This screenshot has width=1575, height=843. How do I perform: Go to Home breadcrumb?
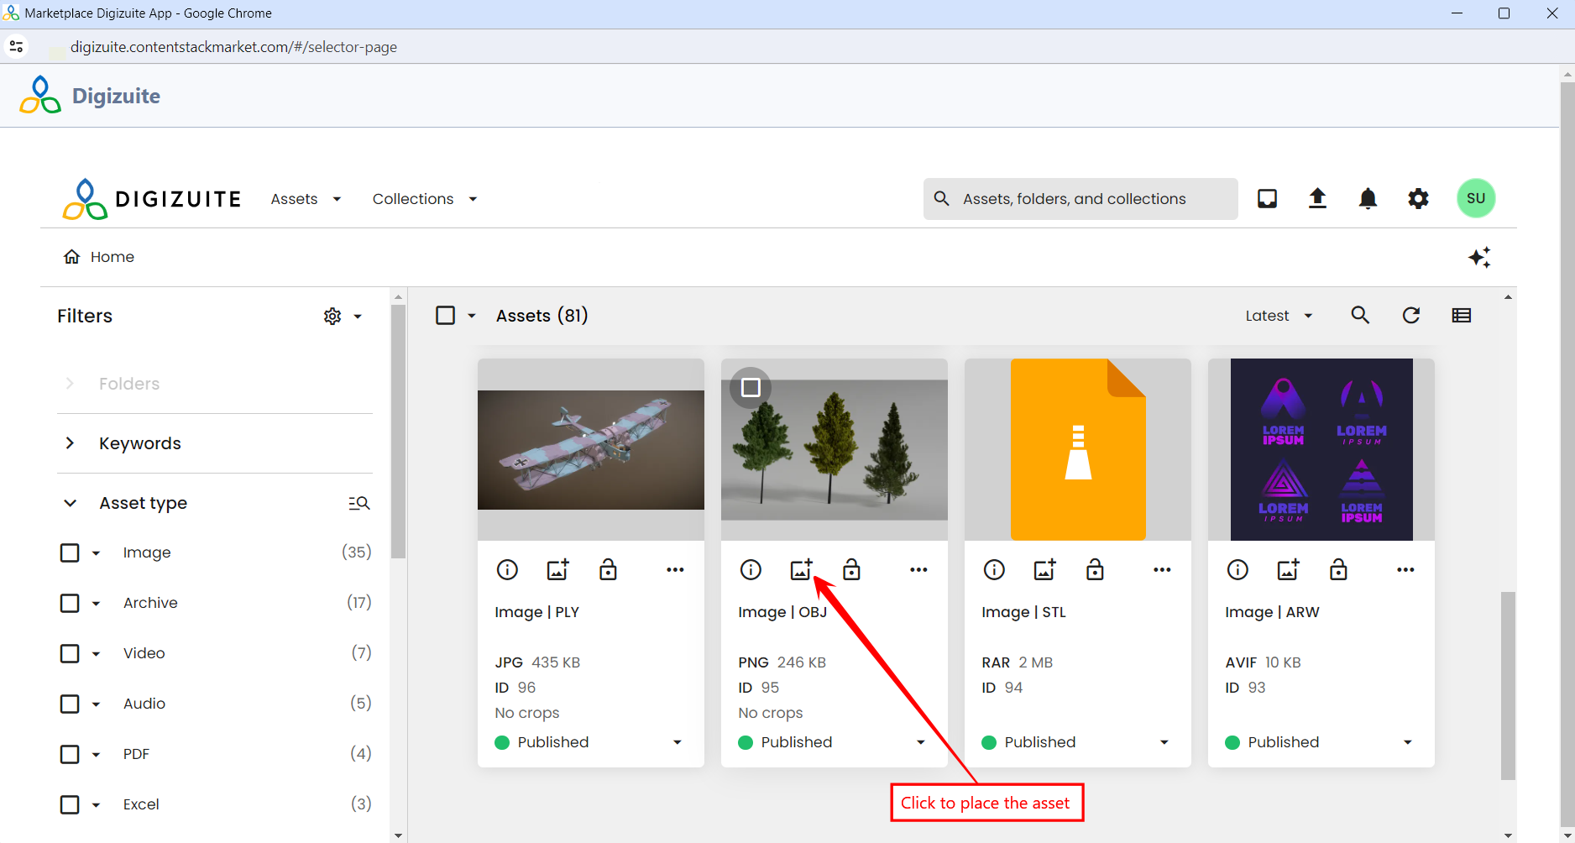(x=99, y=257)
